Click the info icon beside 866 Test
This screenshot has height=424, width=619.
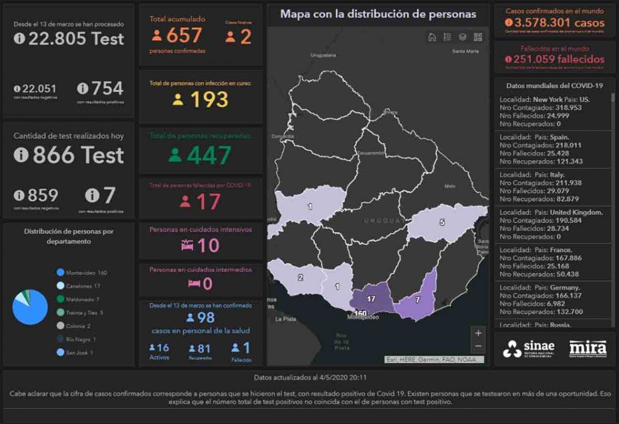21,155
